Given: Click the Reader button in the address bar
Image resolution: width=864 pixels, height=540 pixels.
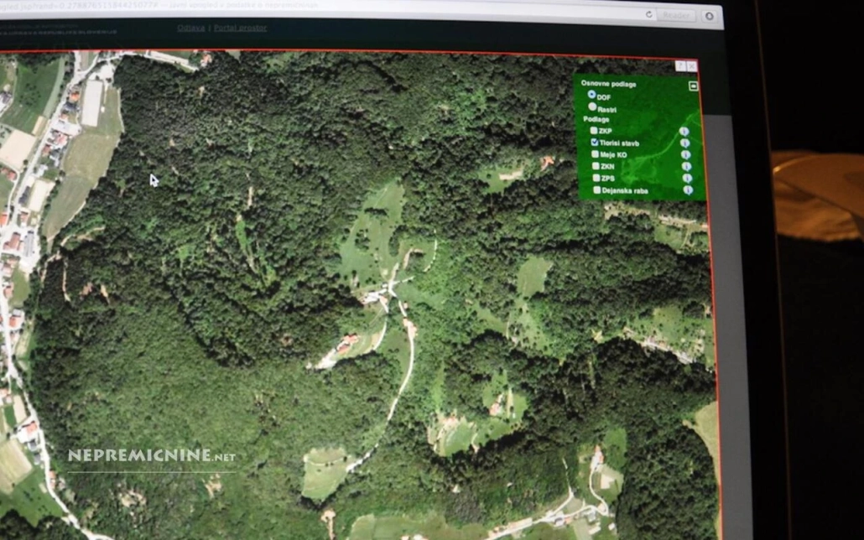Looking at the screenshot, I should click(x=676, y=15).
